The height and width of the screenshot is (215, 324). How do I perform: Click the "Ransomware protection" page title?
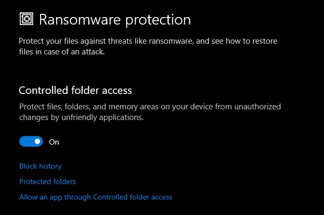115,20
